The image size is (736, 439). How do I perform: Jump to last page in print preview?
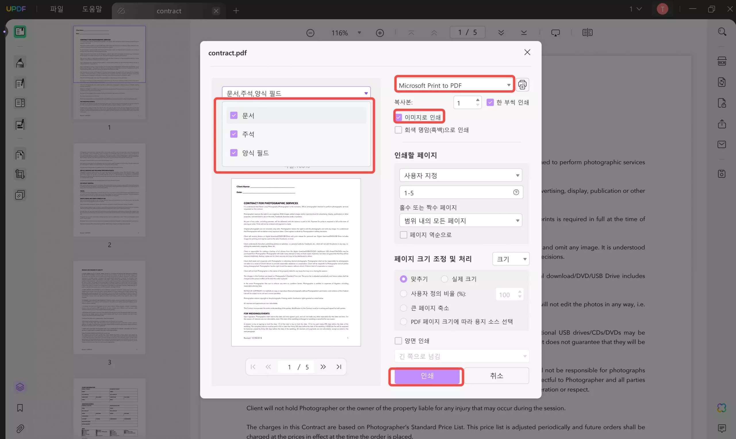coord(339,367)
